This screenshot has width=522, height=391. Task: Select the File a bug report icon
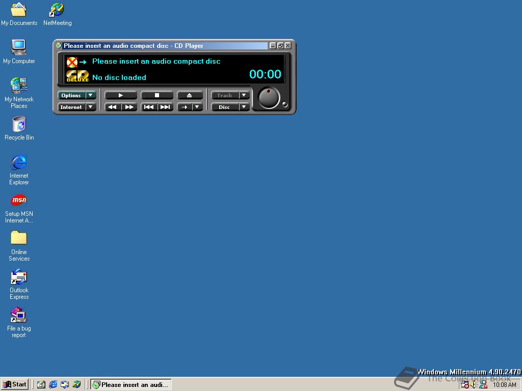tap(19, 322)
